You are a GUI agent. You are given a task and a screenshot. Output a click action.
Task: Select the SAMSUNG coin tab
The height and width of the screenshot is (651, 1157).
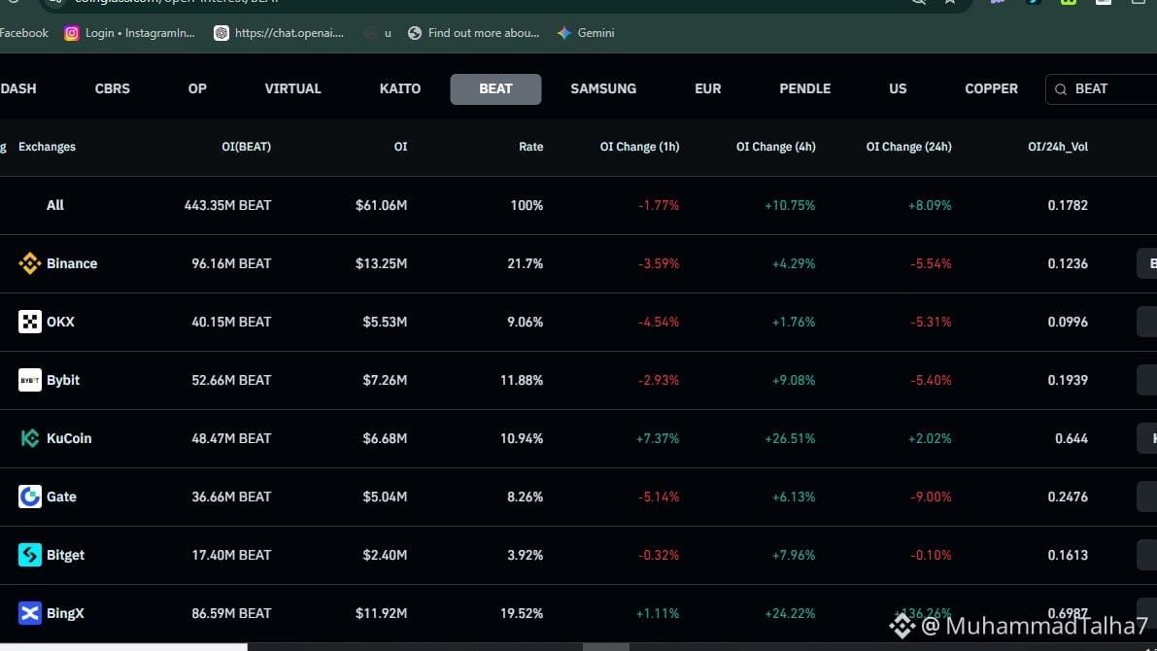[603, 88]
